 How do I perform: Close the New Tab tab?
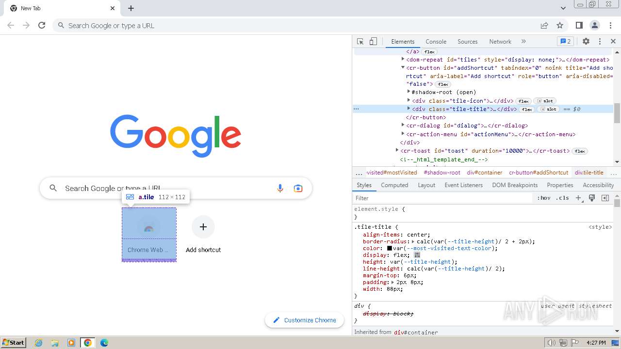point(113,8)
